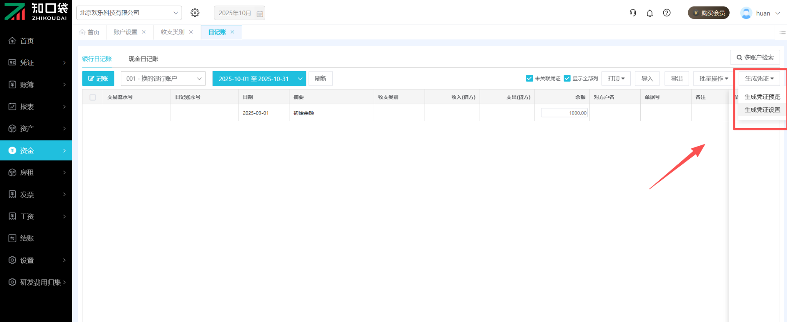Open the help question mark icon

pos(667,13)
